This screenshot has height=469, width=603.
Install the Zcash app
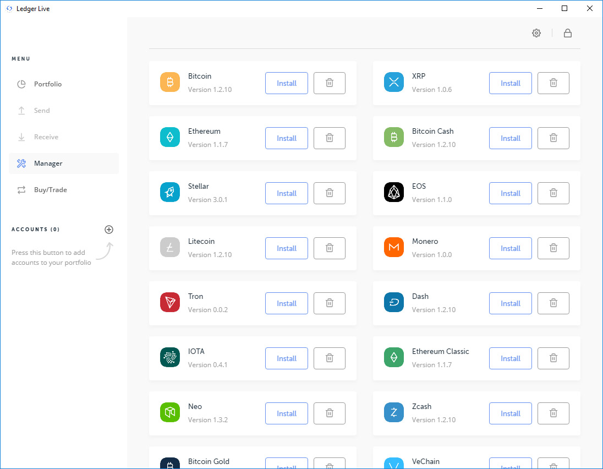[511, 413]
